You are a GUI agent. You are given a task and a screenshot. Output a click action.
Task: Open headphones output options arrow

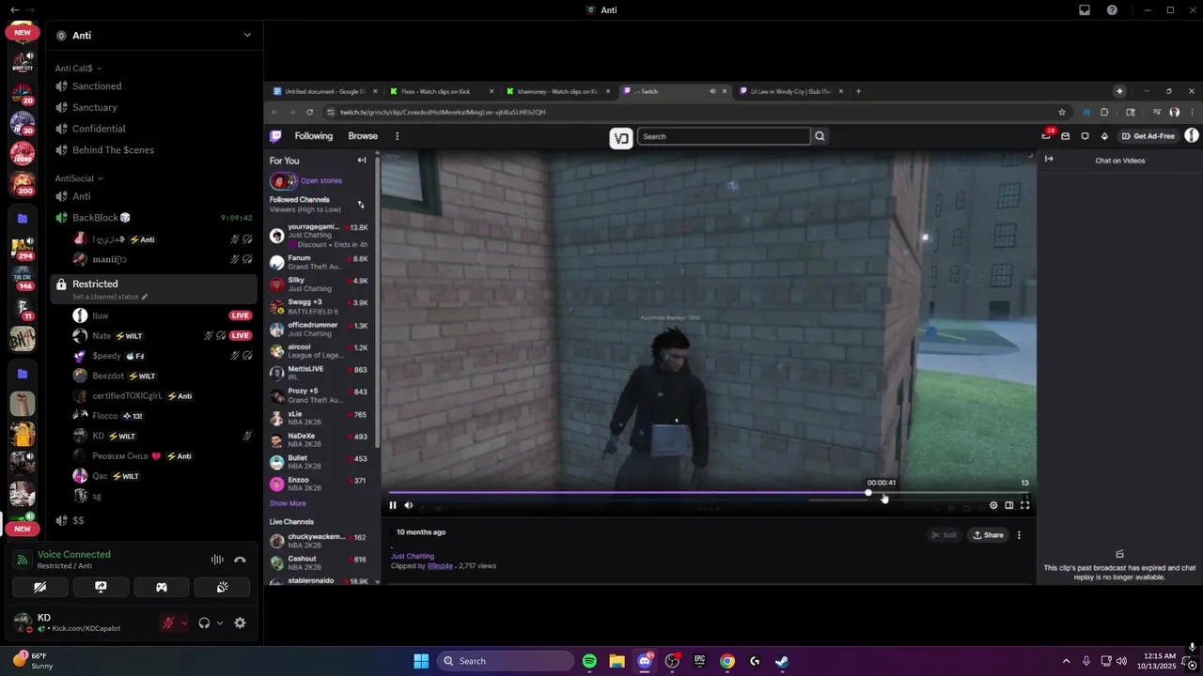(x=220, y=622)
